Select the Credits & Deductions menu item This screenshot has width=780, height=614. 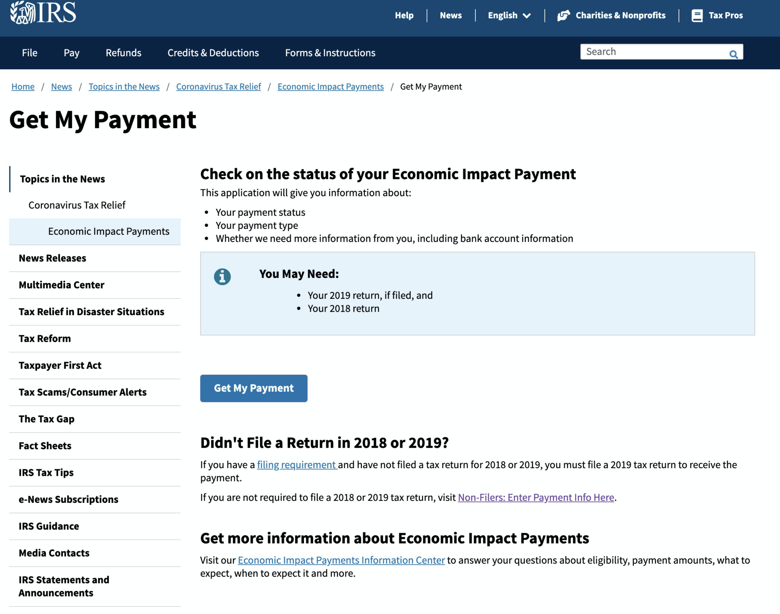213,53
